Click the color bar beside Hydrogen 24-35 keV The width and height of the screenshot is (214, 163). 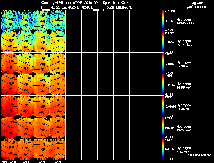[163, 106]
